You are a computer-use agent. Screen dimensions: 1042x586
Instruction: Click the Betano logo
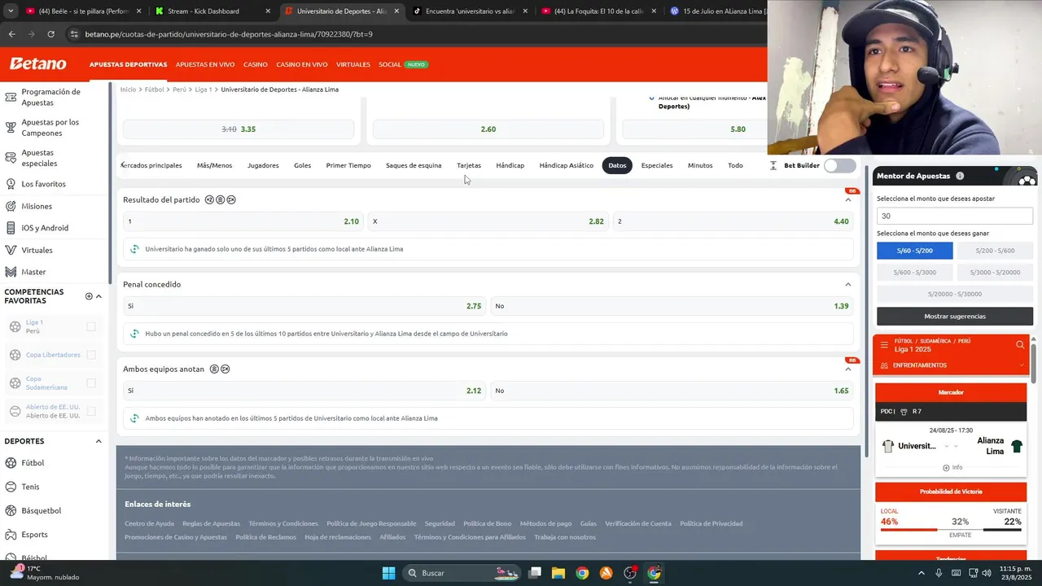pos(37,63)
